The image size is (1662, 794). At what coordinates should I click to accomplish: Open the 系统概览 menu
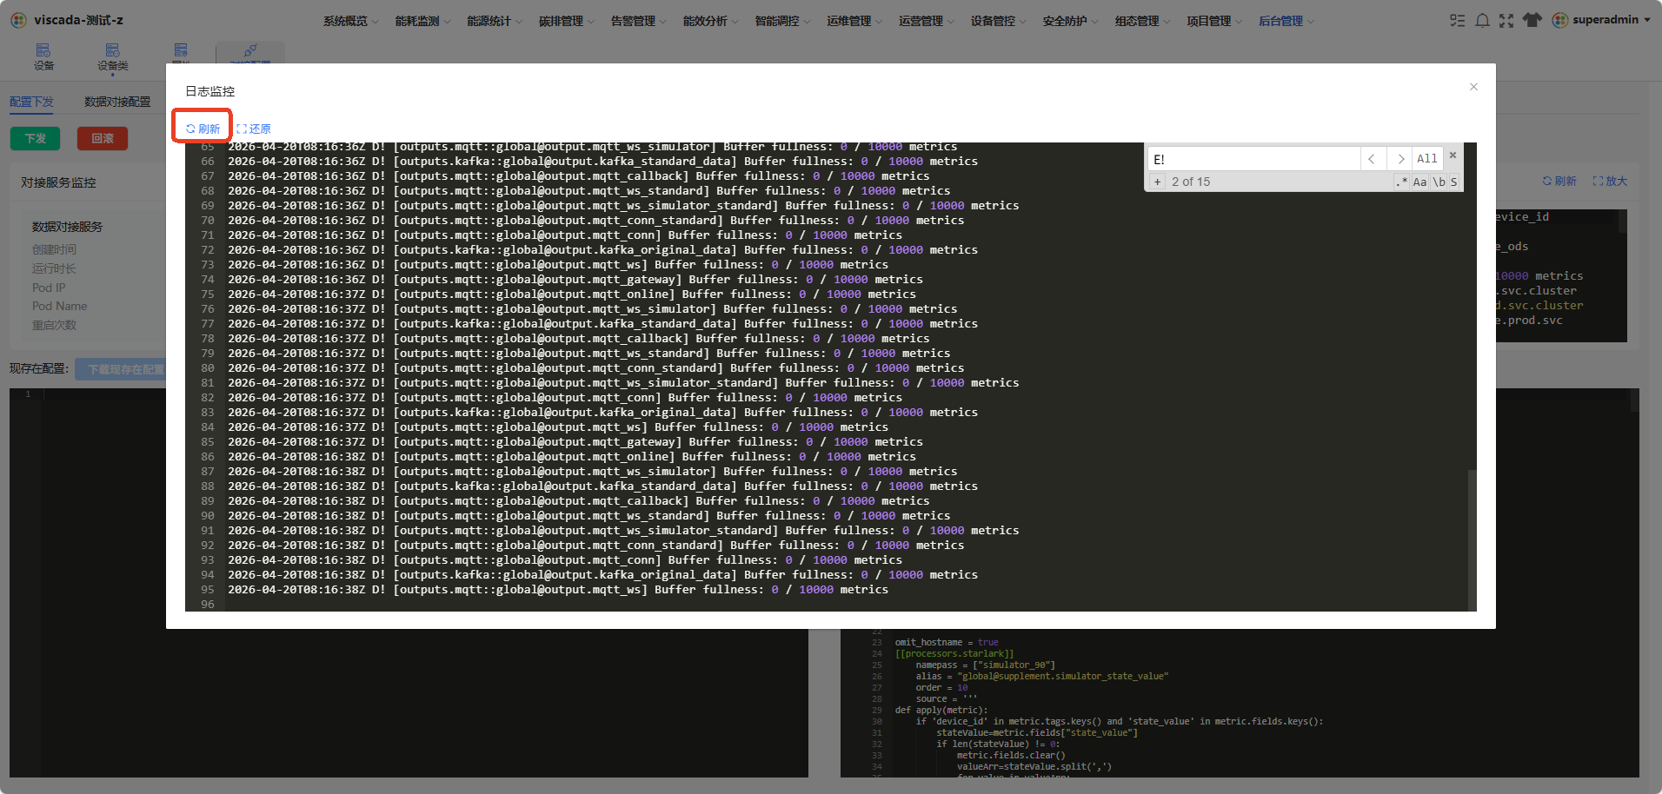point(350,21)
